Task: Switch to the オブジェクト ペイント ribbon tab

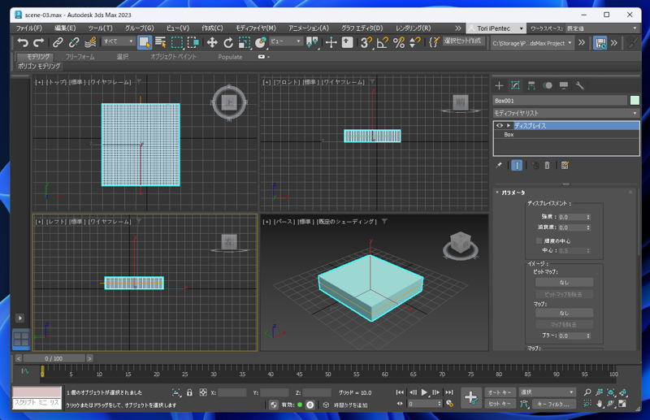Action: point(173,57)
